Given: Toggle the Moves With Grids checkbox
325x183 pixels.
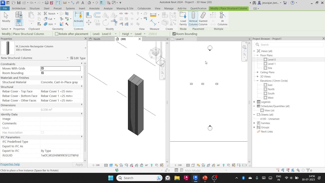Looking at the screenshot, I should pos(42,68).
